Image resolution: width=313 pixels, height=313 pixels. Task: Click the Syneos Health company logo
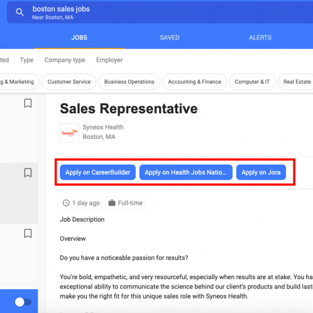click(x=69, y=133)
